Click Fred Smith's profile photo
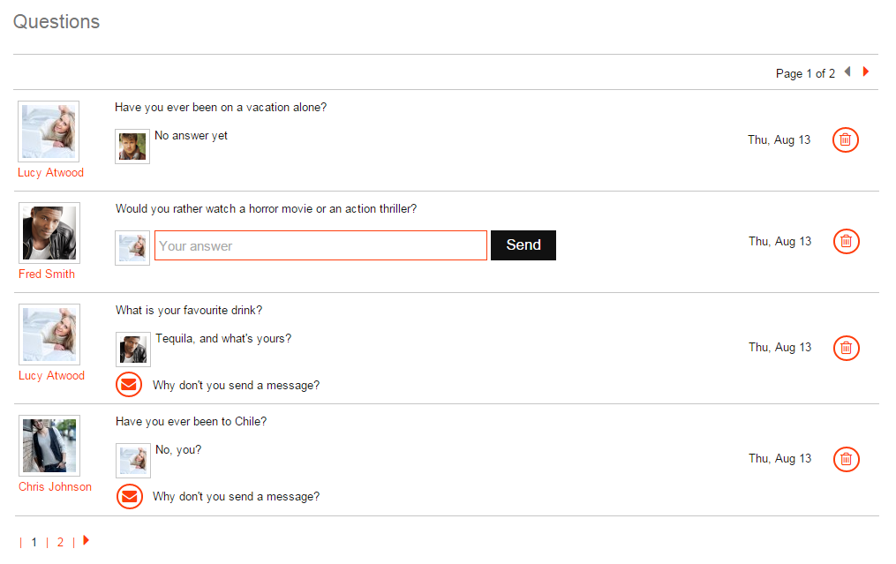 pyautogui.click(x=49, y=233)
